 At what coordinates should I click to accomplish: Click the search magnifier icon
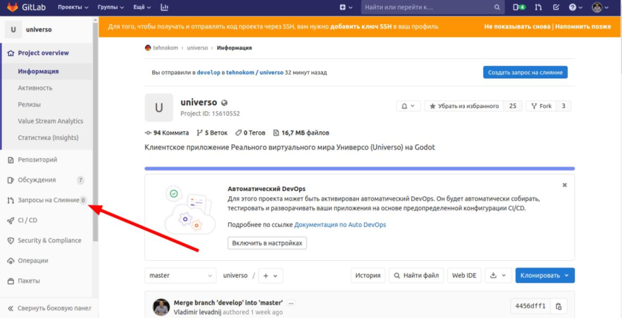pyautogui.click(x=497, y=7)
